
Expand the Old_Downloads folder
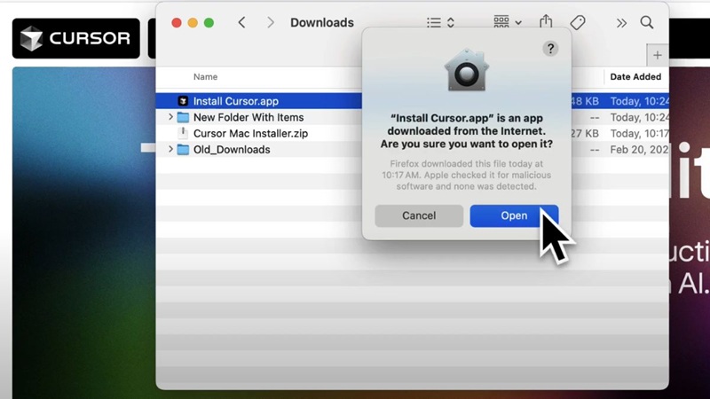170,150
